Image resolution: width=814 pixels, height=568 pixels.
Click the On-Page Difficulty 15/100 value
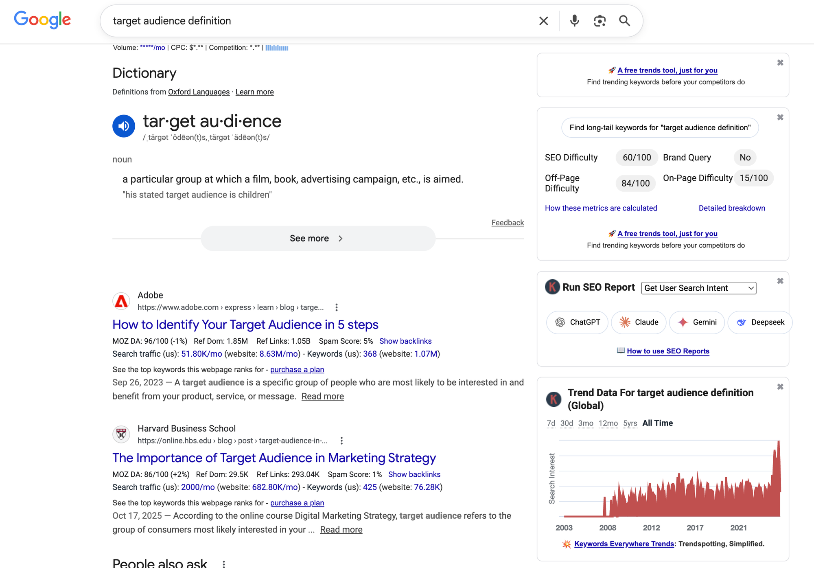[753, 178]
